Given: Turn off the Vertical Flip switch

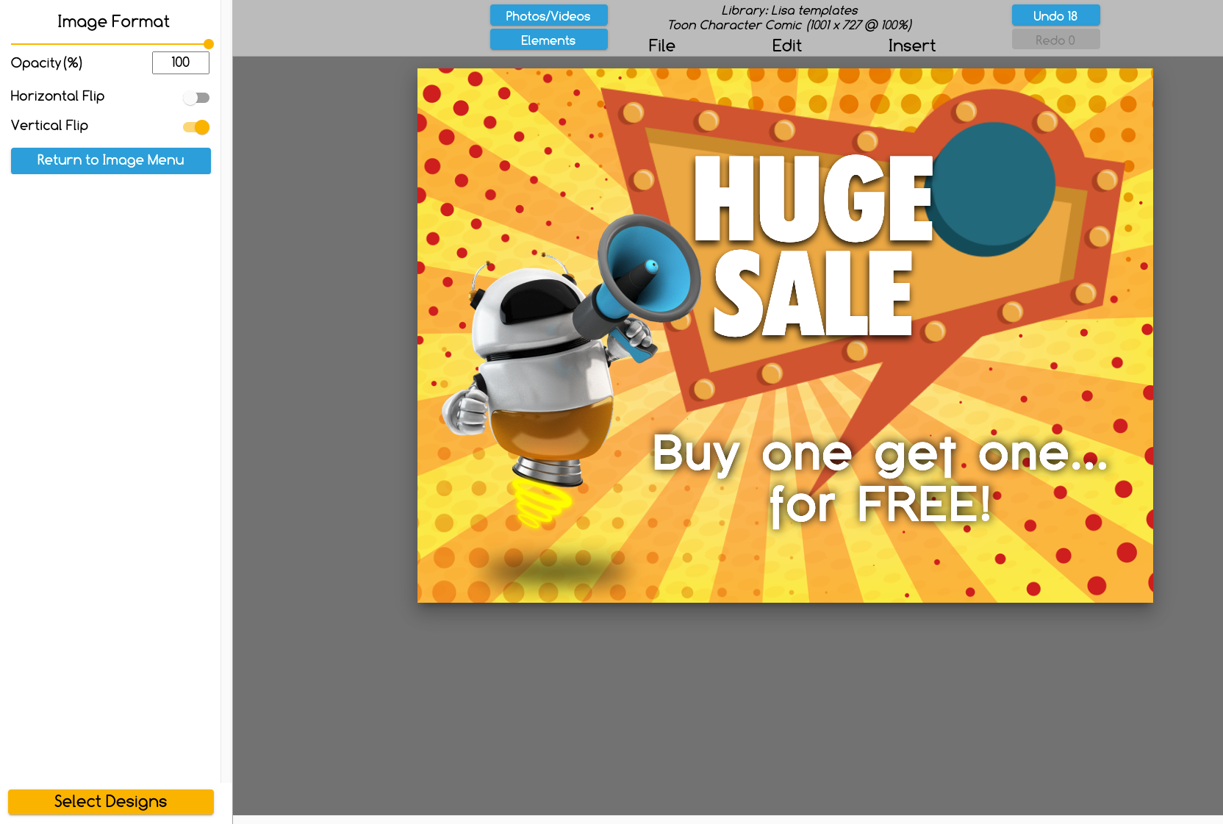Looking at the screenshot, I should [x=196, y=127].
